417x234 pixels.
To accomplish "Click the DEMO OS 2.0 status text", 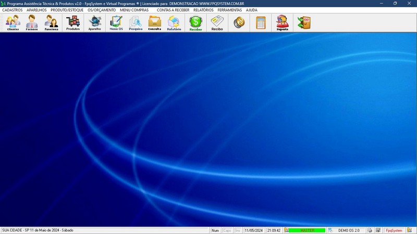I will coord(349,230).
